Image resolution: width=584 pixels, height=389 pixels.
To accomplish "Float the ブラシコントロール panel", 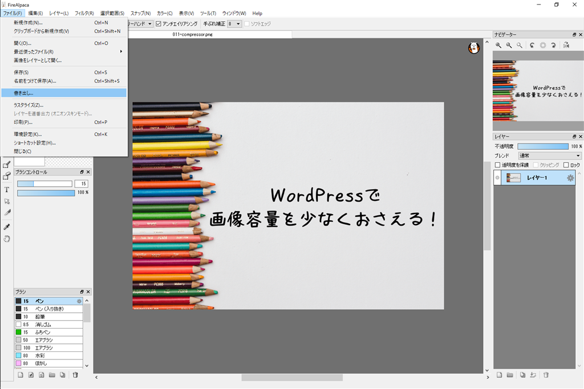I will coord(82,172).
